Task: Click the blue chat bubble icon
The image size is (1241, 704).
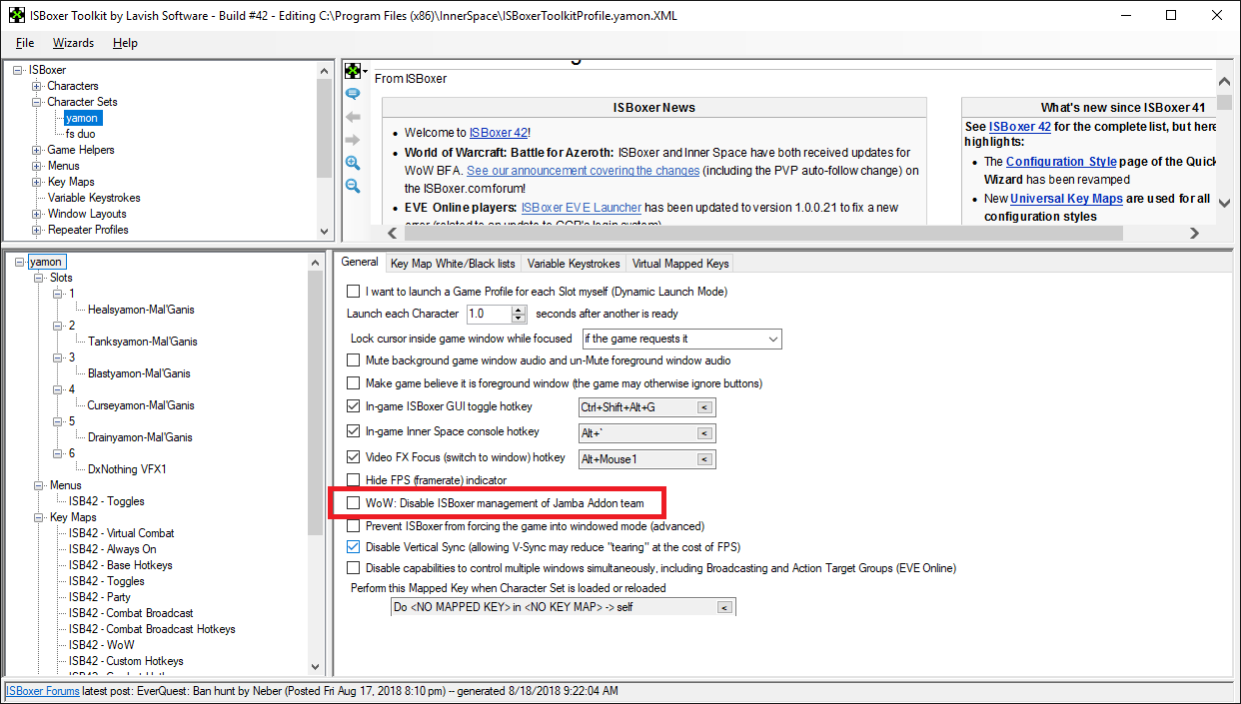Action: (353, 94)
